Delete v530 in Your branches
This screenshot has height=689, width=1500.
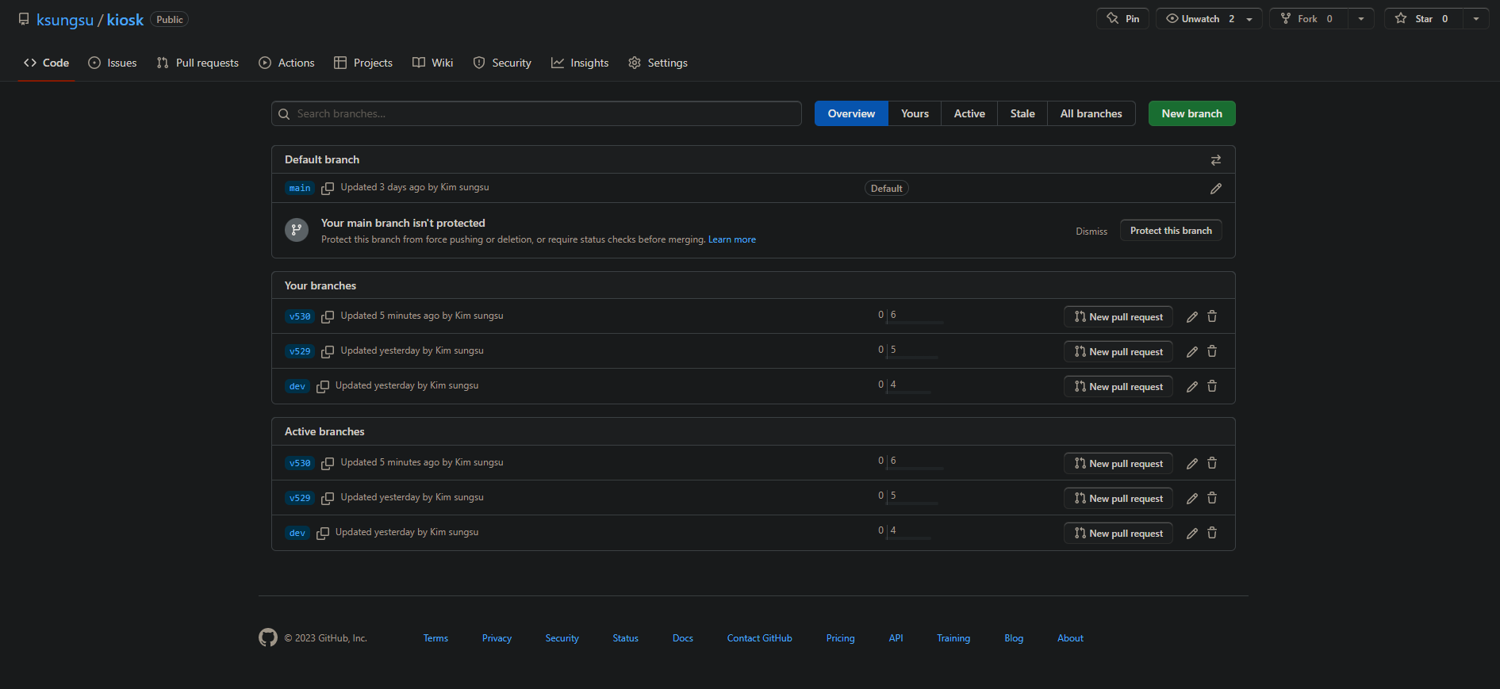(x=1212, y=316)
